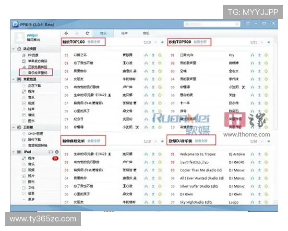Collapse the 资源管理 section

pos(13,79)
